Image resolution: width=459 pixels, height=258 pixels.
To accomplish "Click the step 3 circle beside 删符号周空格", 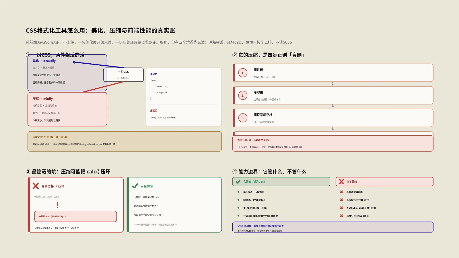I will click(x=243, y=118).
